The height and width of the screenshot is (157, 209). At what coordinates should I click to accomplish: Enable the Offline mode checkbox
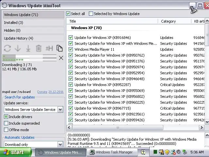[x=6, y=130]
